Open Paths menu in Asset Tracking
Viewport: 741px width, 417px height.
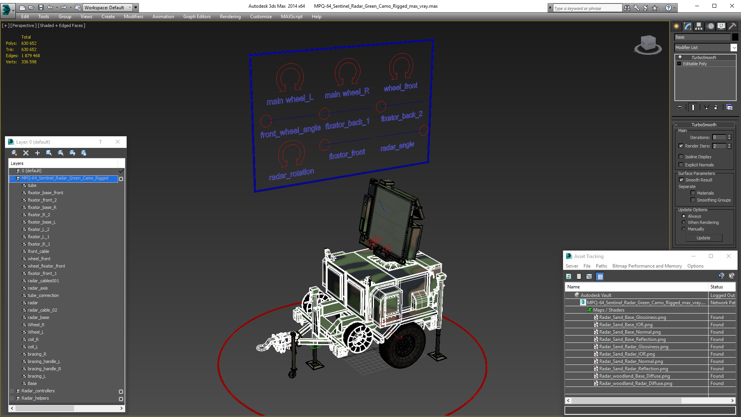tap(601, 266)
